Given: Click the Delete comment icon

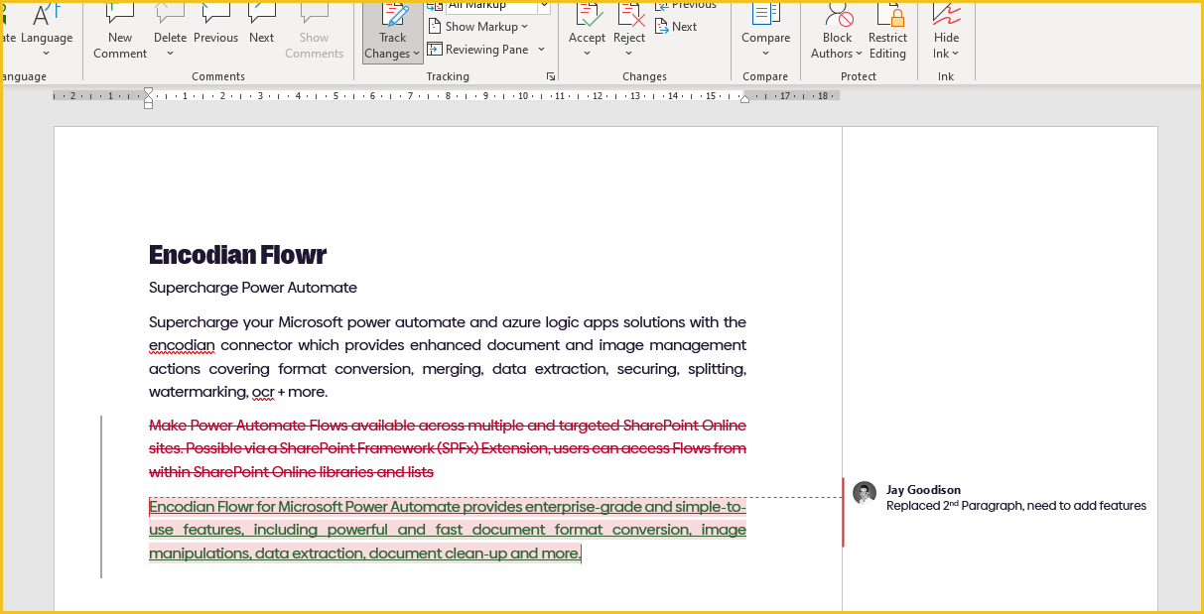Looking at the screenshot, I should click(x=170, y=14).
